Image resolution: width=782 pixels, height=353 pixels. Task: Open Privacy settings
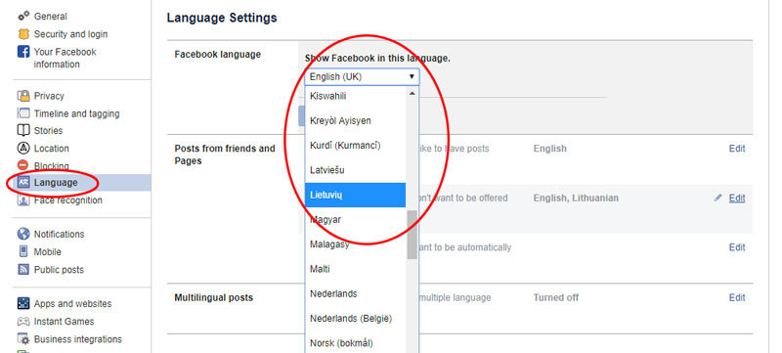point(49,96)
